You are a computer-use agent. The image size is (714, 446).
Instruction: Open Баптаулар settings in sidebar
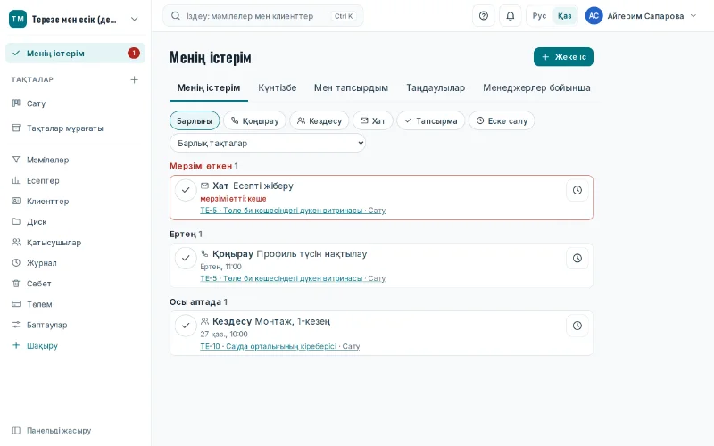75,325
